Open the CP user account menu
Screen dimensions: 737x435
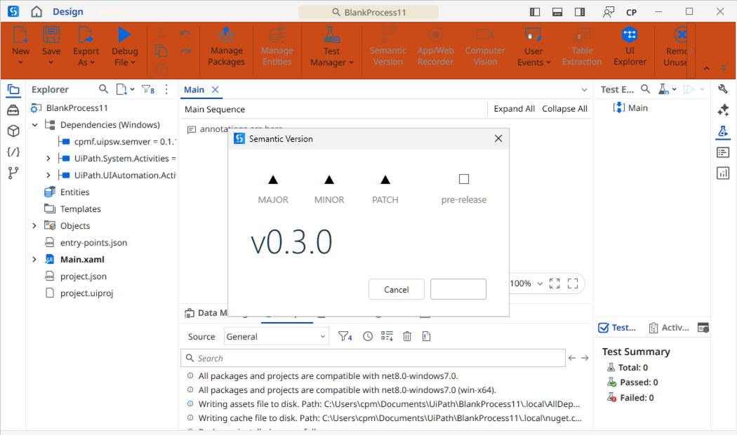tap(631, 13)
